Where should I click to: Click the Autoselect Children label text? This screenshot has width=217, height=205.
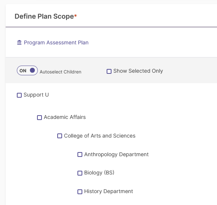pos(61,72)
